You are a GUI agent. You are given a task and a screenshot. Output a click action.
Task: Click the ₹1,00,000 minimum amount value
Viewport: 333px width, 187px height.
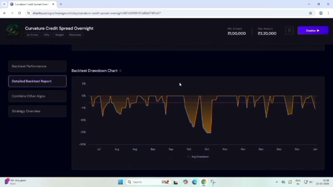tap(236, 34)
